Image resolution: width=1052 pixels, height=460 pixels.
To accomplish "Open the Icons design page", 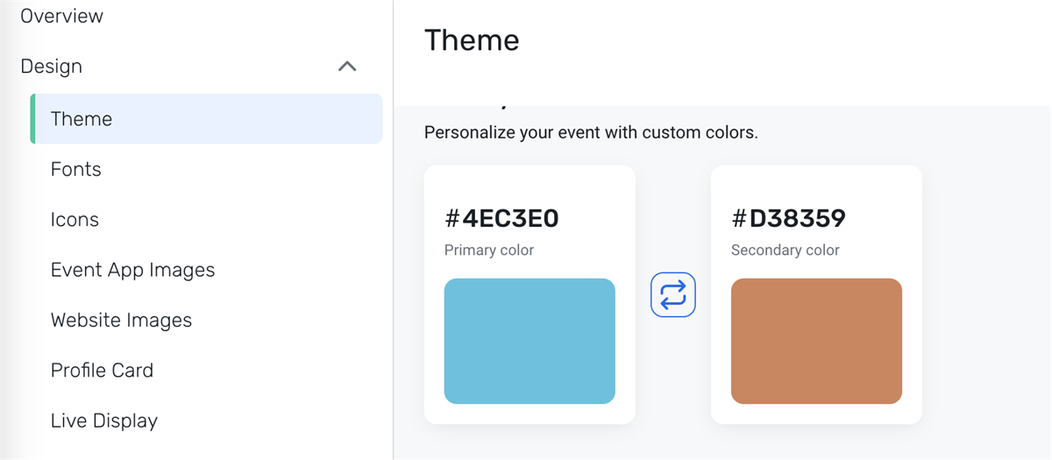I will point(75,220).
